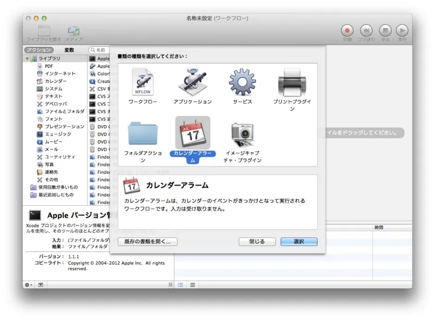The image size is (435, 320).
Task: Click the カレンダーアラーム calendar icon
Action: (192, 132)
